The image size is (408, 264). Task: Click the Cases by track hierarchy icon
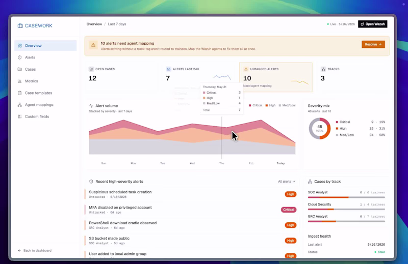tap(310, 182)
